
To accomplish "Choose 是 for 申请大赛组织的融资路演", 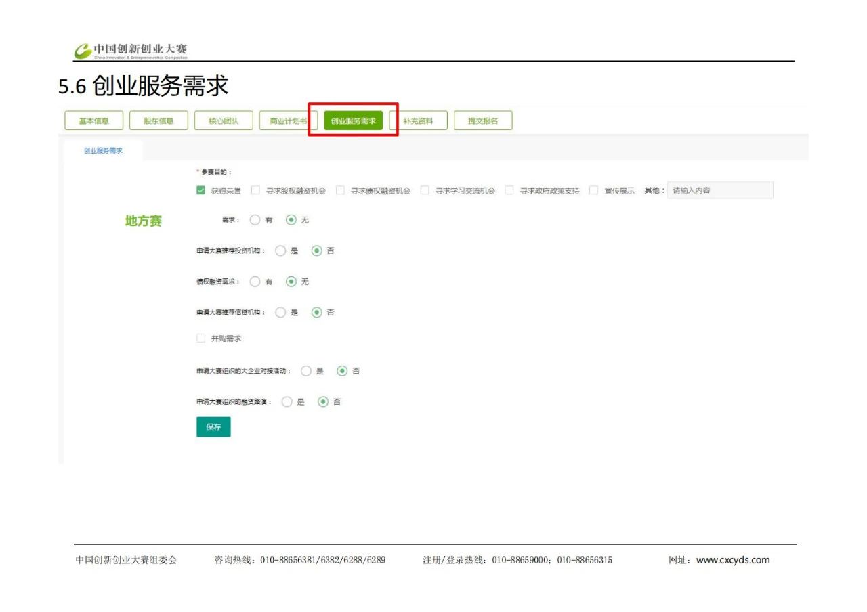I will click(287, 402).
